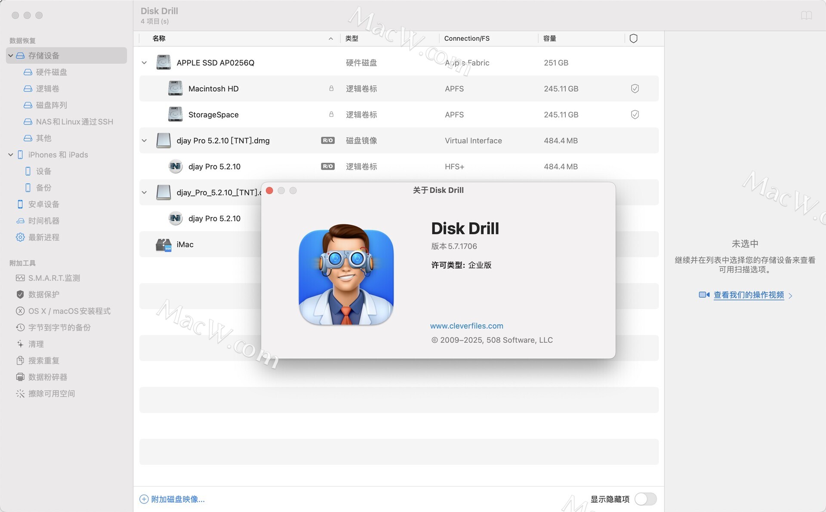
Task: Click the 类型 column header
Action: (351, 39)
